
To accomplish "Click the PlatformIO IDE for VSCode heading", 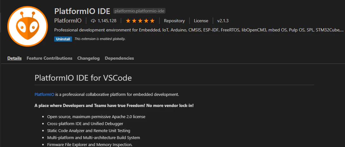I will (x=83, y=78).
